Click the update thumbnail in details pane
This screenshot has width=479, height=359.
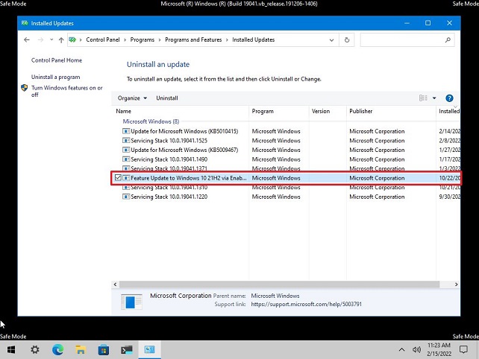131,302
